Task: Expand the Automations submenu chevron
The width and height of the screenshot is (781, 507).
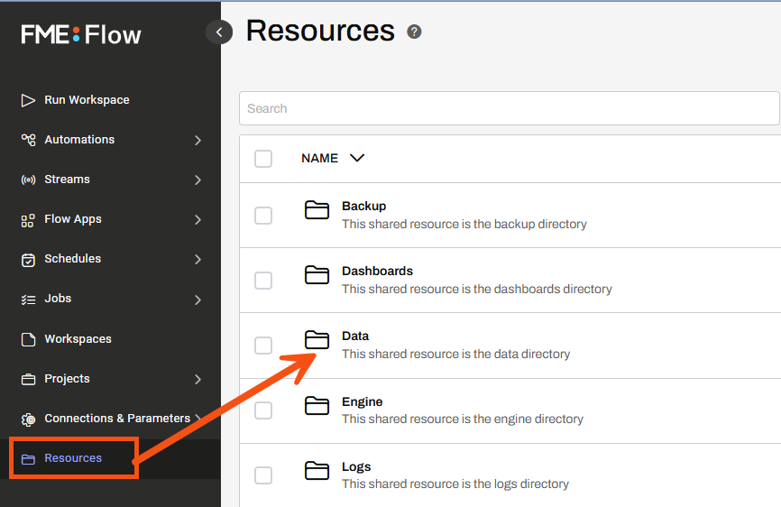Action: pyautogui.click(x=198, y=141)
